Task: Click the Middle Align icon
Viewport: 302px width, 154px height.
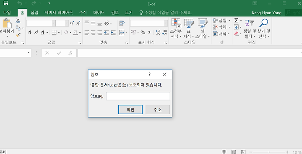Action: point(93,23)
